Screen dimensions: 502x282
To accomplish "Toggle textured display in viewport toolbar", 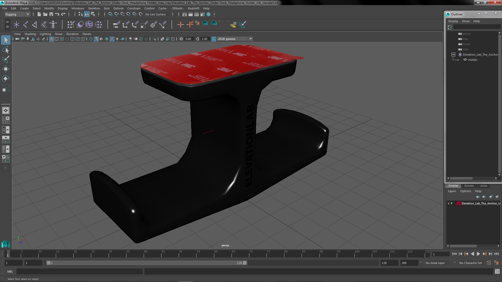I will coord(112,39).
